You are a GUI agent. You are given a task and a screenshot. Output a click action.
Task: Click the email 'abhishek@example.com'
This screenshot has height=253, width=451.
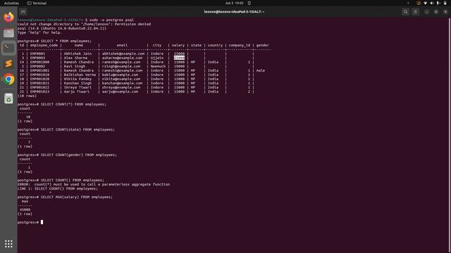point(123,53)
